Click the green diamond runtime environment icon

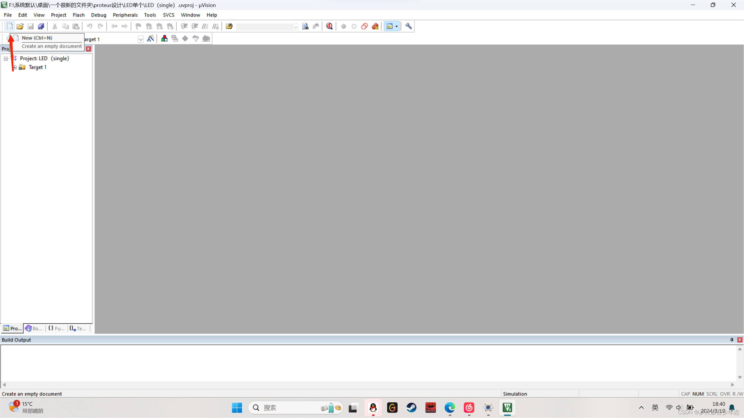185,39
